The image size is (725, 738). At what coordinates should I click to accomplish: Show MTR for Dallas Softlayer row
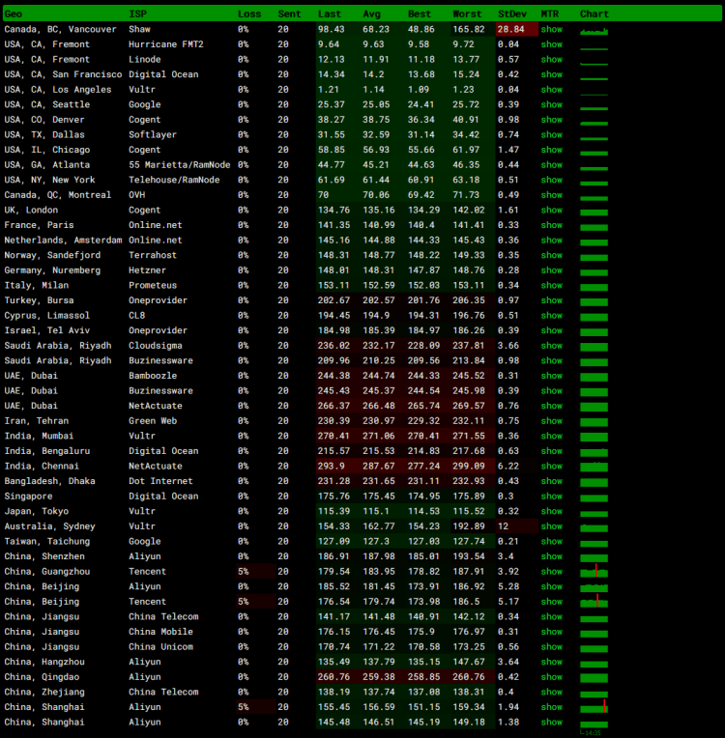[x=551, y=134]
